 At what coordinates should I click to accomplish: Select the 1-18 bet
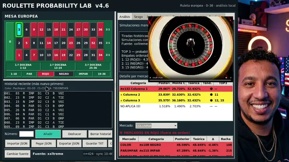click(14, 74)
